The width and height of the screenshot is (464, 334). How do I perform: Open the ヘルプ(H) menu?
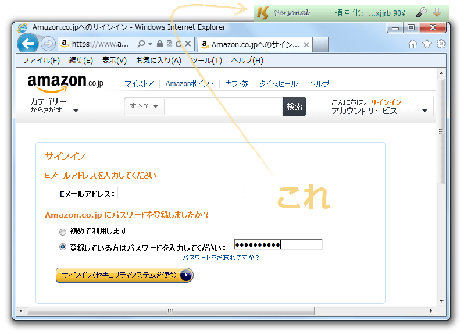pos(247,61)
